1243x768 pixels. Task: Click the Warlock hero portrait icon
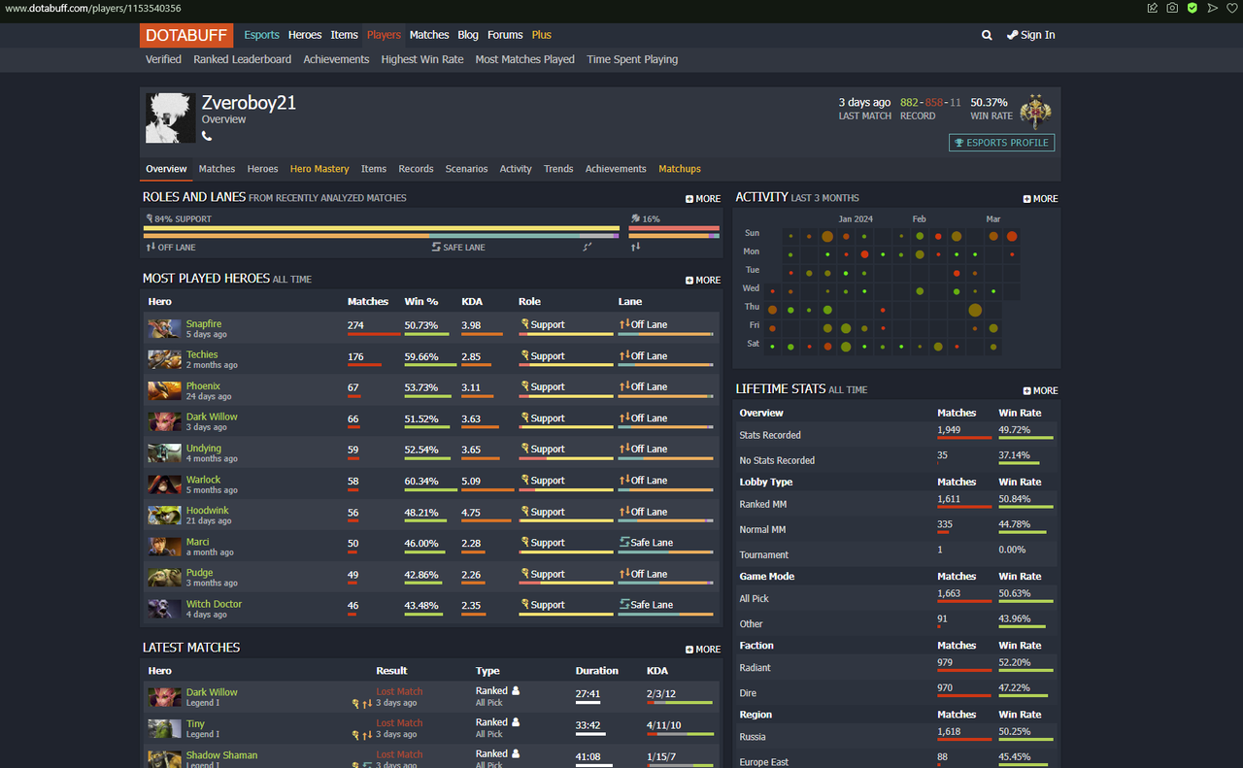click(164, 484)
